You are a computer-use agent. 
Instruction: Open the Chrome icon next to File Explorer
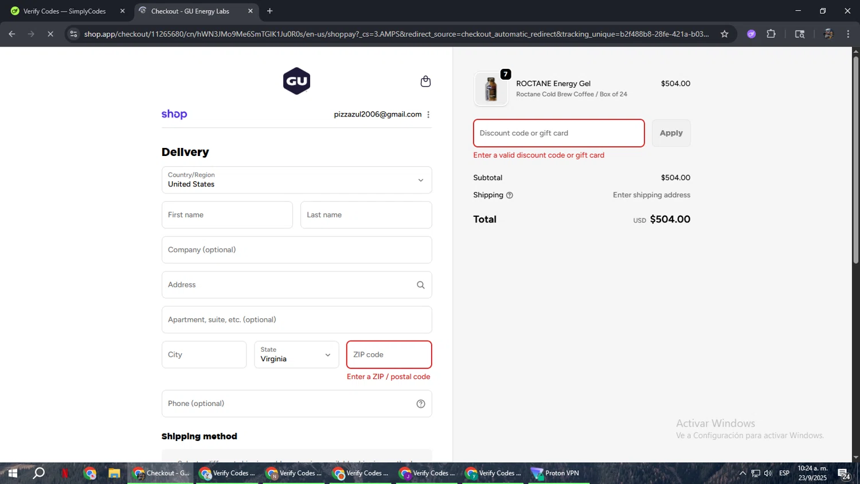pyautogui.click(x=90, y=473)
